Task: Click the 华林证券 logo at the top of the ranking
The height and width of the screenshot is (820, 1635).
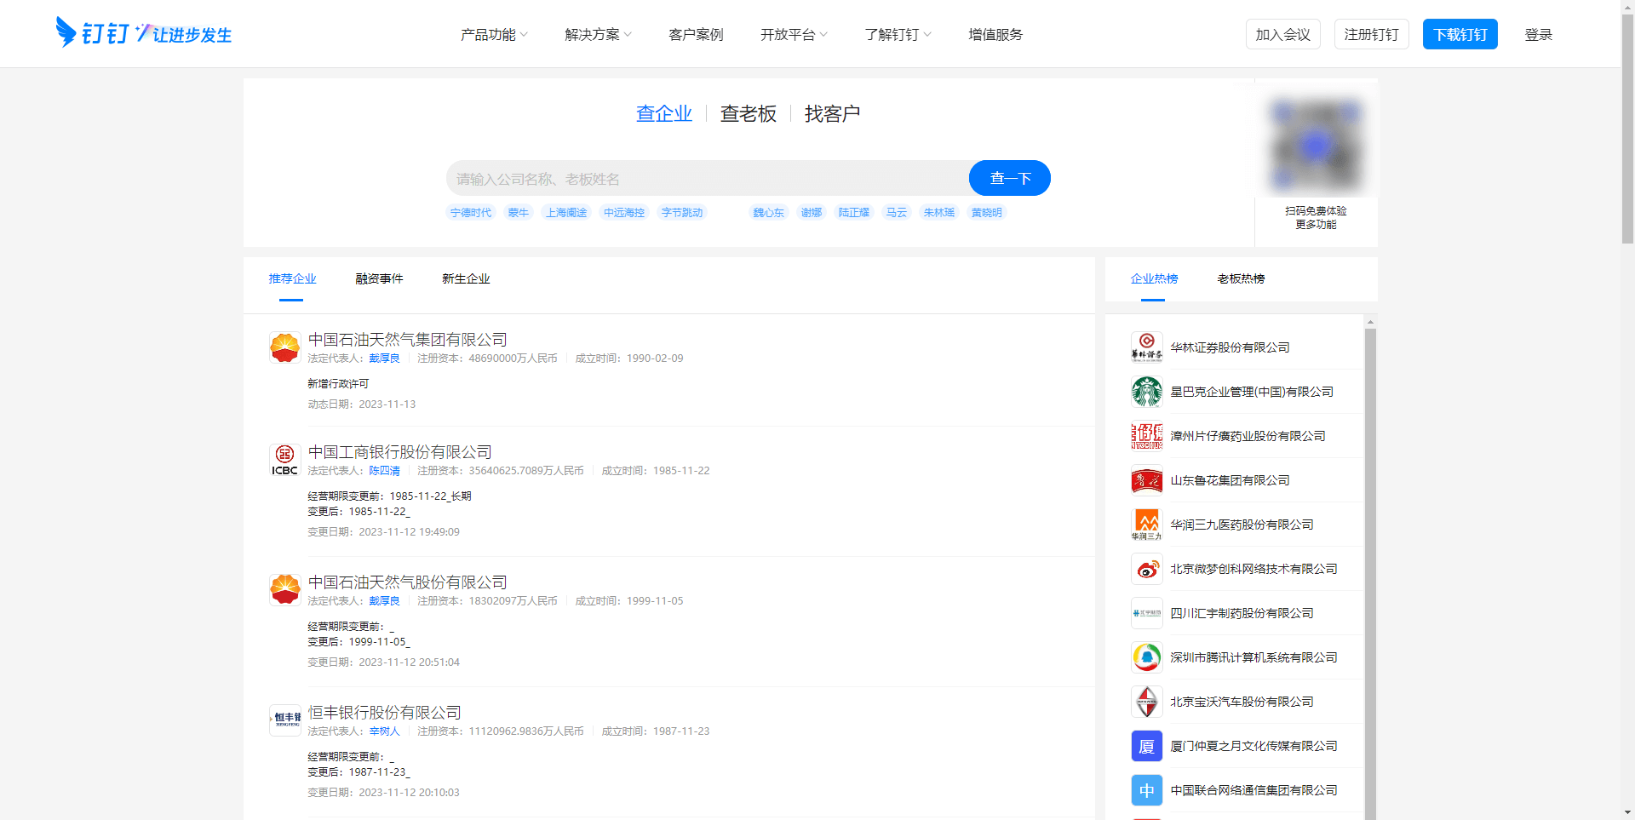Action: [x=1146, y=347]
